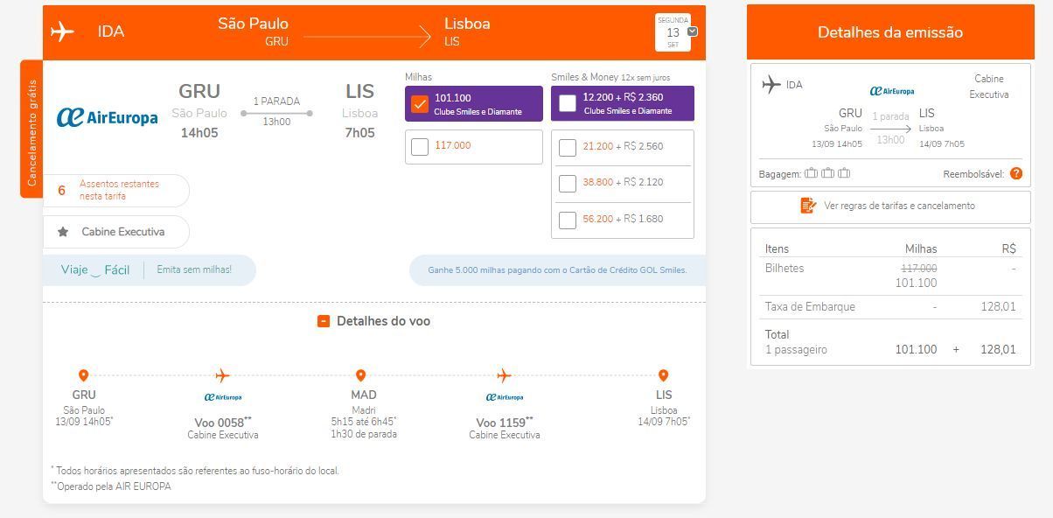The image size is (1053, 518).
Task: Click the question mark icon beside Reembolsável
Action: (1015, 173)
